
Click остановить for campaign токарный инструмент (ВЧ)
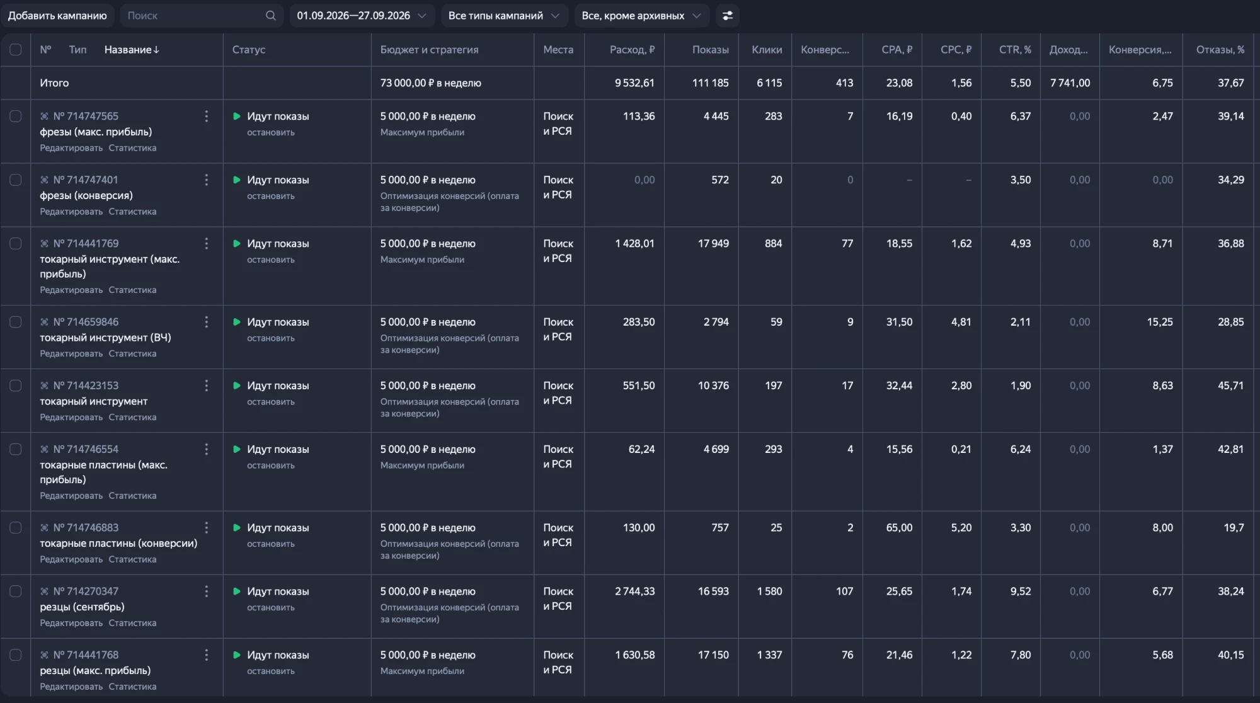point(271,338)
